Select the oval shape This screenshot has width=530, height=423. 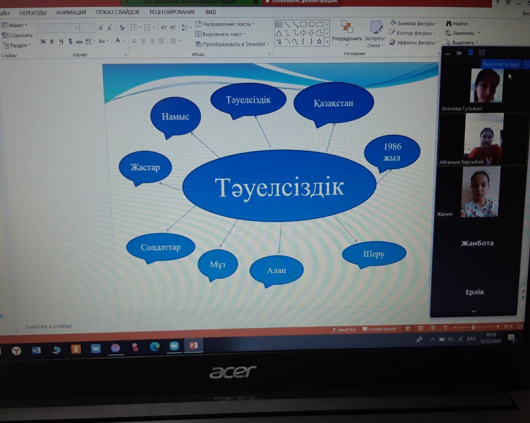coord(311,24)
